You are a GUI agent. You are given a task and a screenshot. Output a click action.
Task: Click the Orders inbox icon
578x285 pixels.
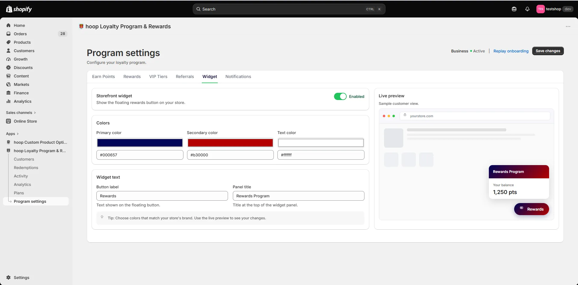click(x=8, y=34)
